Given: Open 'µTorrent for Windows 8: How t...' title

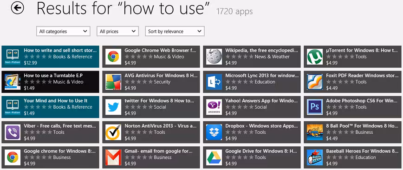Looking at the screenshot, I should (362, 51).
